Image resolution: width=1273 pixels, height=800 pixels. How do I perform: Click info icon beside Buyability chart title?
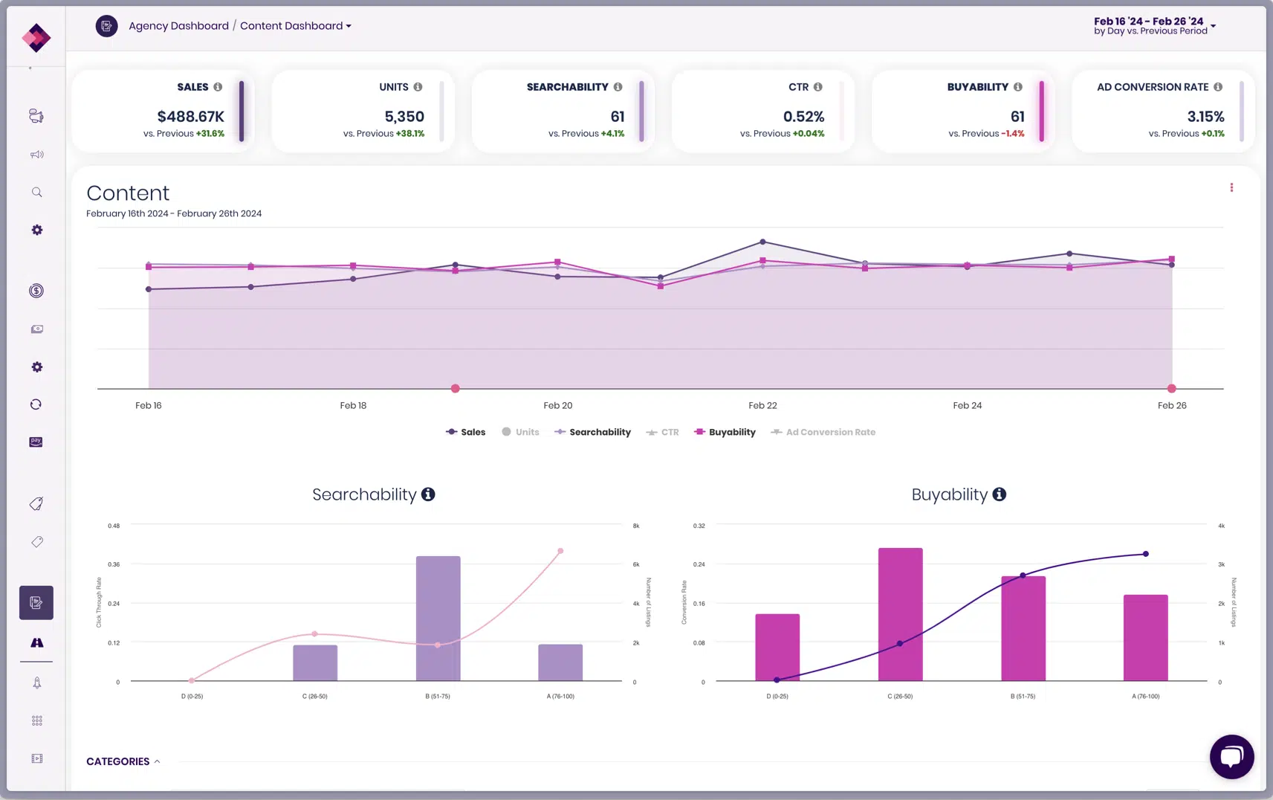click(1000, 494)
